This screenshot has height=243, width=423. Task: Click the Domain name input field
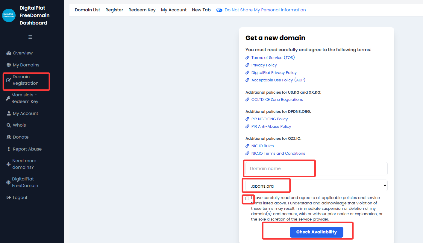tap(316, 168)
